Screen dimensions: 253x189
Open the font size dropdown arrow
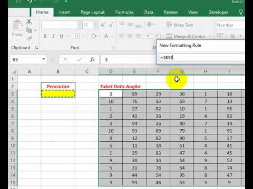pos(95,25)
